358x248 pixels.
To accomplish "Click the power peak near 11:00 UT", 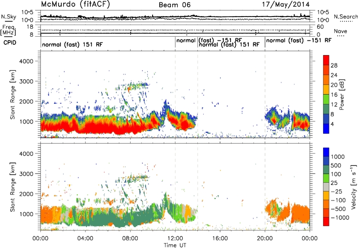I will click(x=166, y=107).
